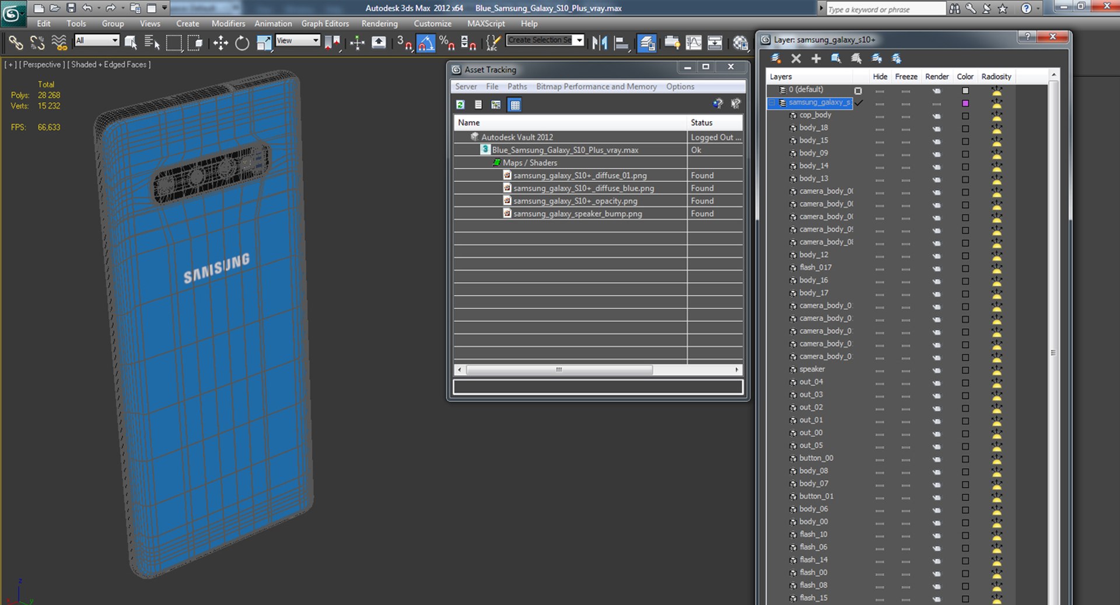Click the Open File folder icon
This screenshot has width=1120, height=605.
point(55,8)
